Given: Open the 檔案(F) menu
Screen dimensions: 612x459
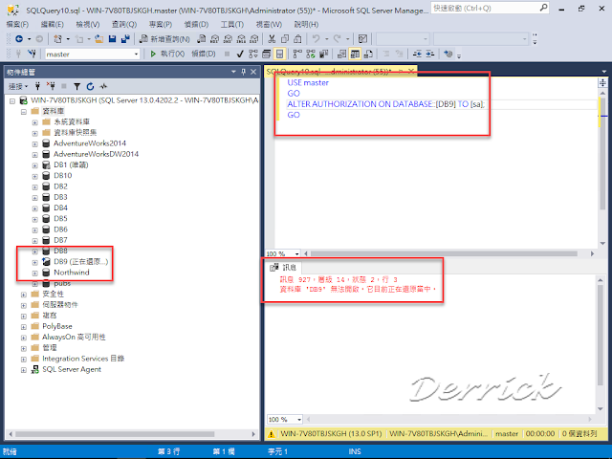Looking at the screenshot, I should tap(18, 24).
